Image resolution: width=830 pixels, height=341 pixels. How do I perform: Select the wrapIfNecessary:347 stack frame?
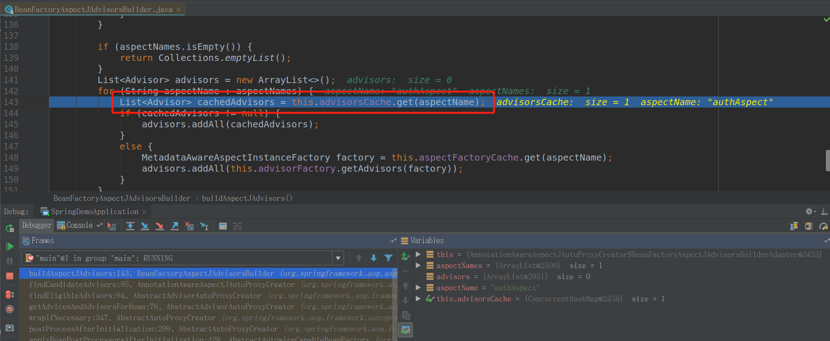coord(208,318)
